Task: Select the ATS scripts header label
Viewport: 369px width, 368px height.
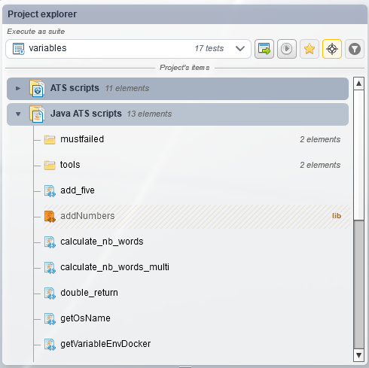Action: [x=75, y=88]
